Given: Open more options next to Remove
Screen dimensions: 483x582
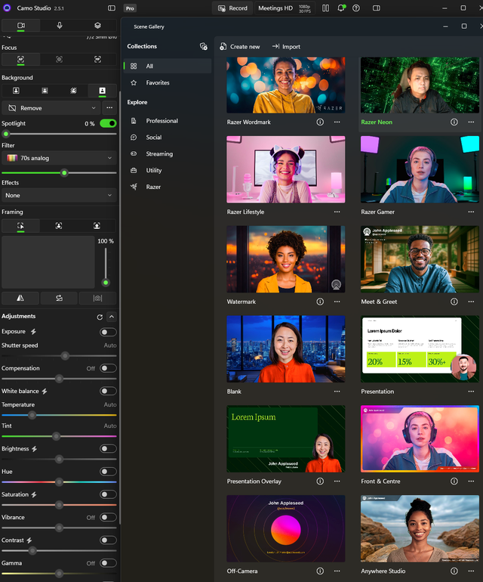Looking at the screenshot, I should pyautogui.click(x=109, y=108).
